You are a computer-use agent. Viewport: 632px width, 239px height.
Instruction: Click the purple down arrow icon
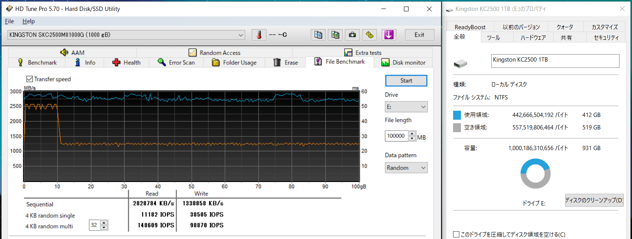point(389,35)
